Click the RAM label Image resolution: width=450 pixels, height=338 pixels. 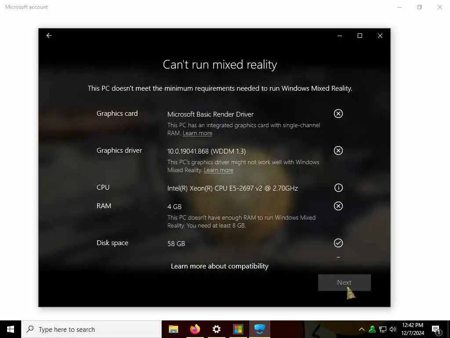click(x=104, y=206)
